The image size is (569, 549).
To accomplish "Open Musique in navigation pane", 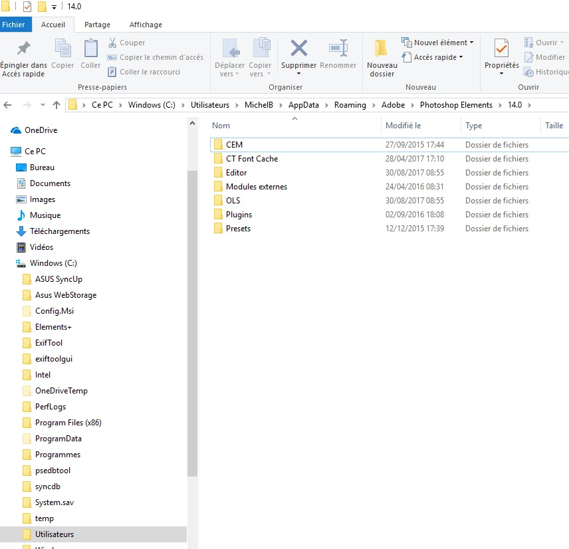I will [39, 215].
